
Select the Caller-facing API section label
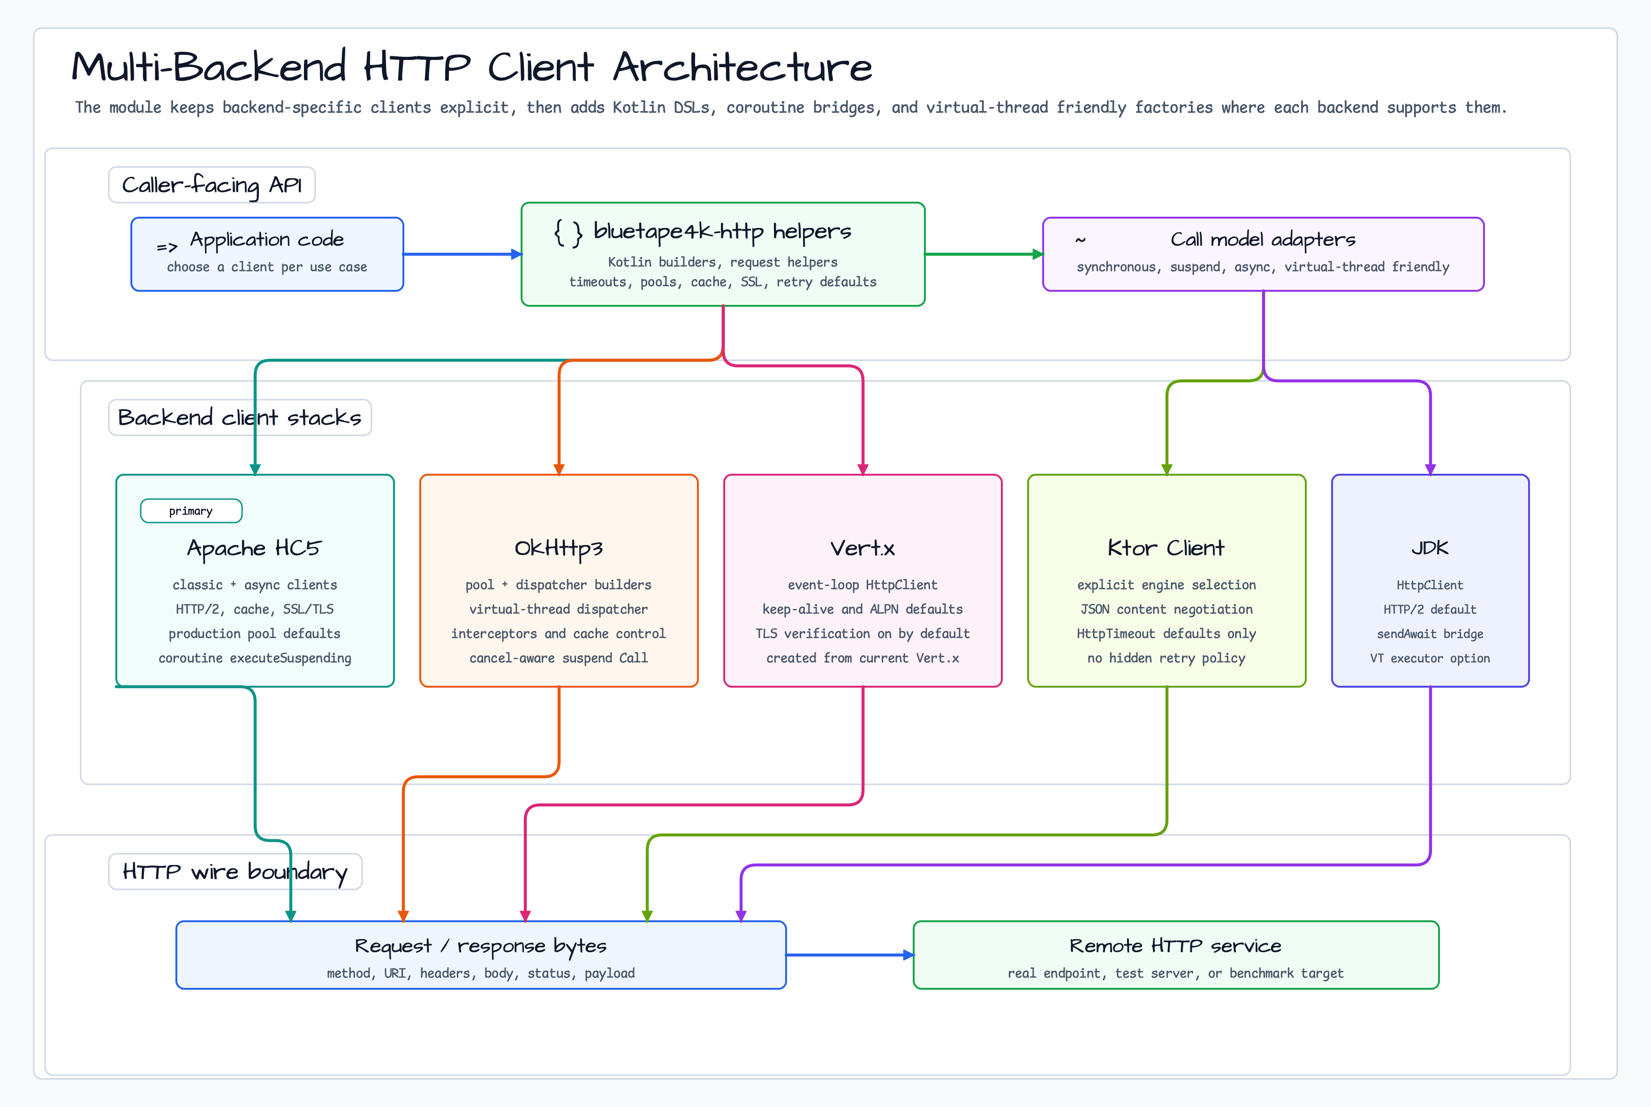[x=212, y=185]
